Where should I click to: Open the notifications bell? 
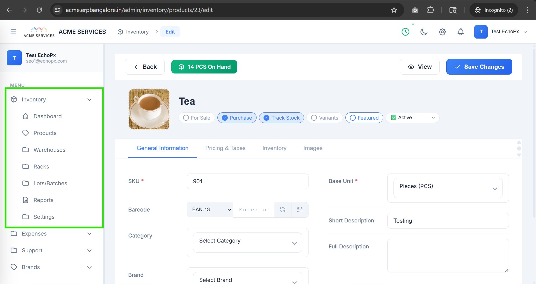coord(461,32)
